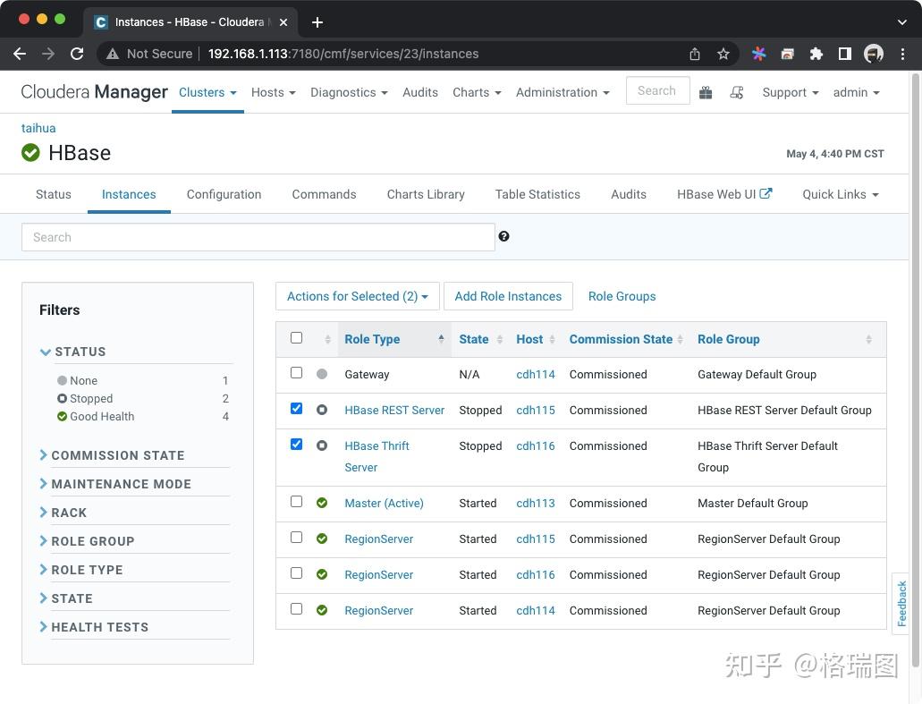This screenshot has height=704, width=922.
Task: Open the Clusters menu in top navigation
Action: [207, 92]
